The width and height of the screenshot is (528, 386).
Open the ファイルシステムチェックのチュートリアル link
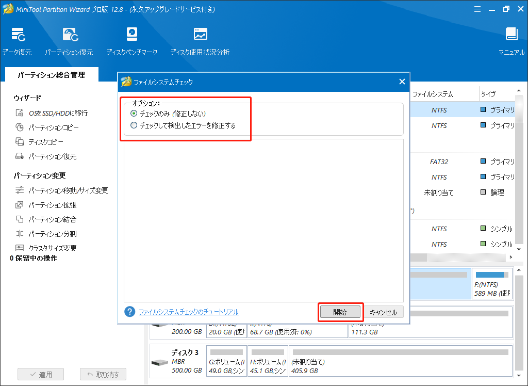189,312
